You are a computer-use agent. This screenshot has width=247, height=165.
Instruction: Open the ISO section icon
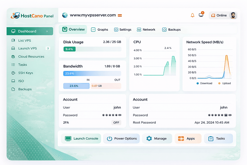[13, 81]
